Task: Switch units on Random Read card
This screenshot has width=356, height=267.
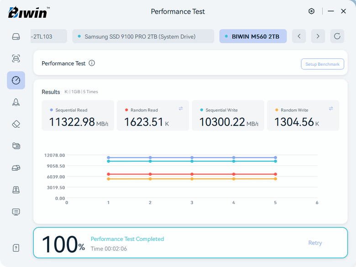Action: (x=181, y=109)
